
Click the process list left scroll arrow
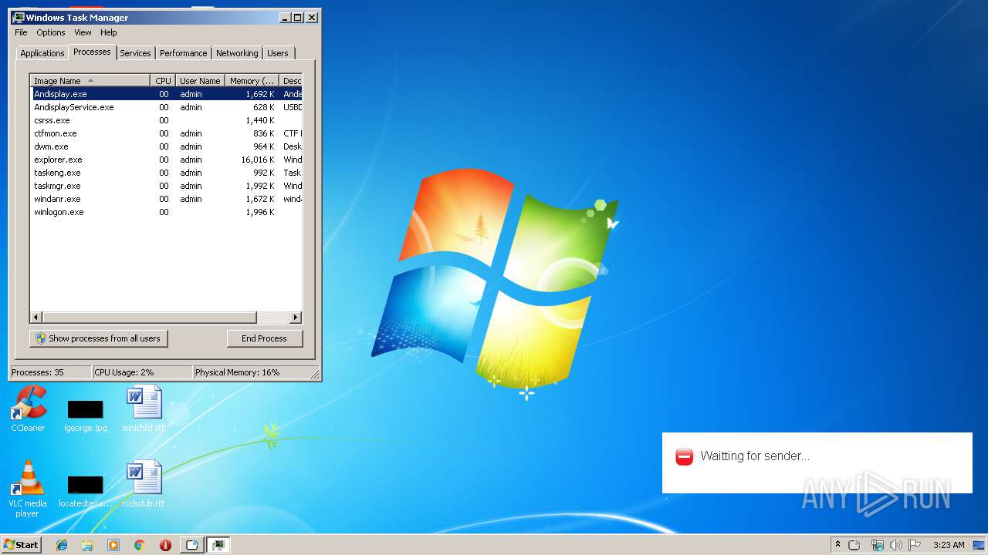(36, 318)
